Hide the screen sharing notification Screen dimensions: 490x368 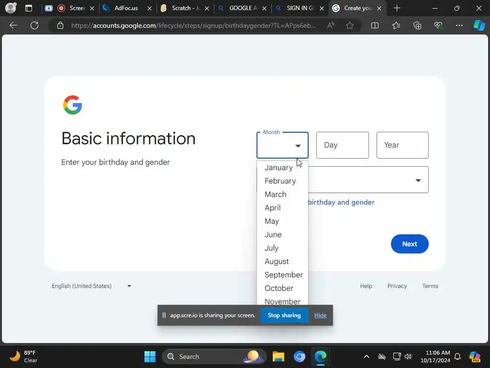coord(320,315)
